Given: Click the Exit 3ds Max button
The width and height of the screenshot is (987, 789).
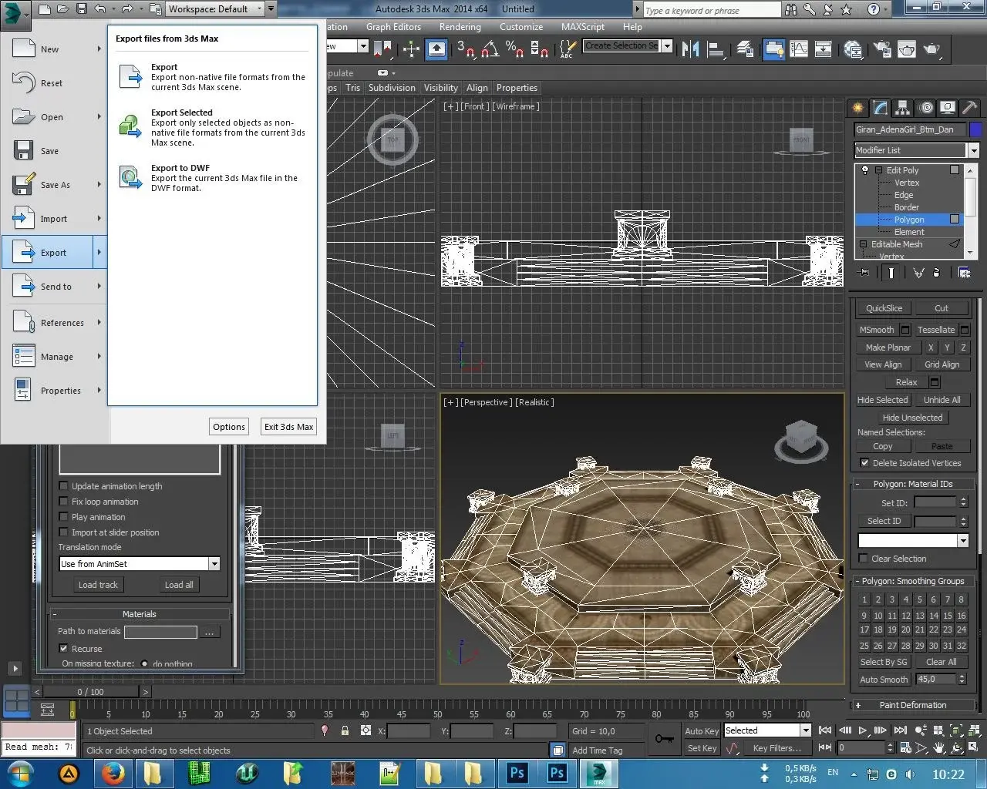Looking at the screenshot, I should tap(288, 427).
